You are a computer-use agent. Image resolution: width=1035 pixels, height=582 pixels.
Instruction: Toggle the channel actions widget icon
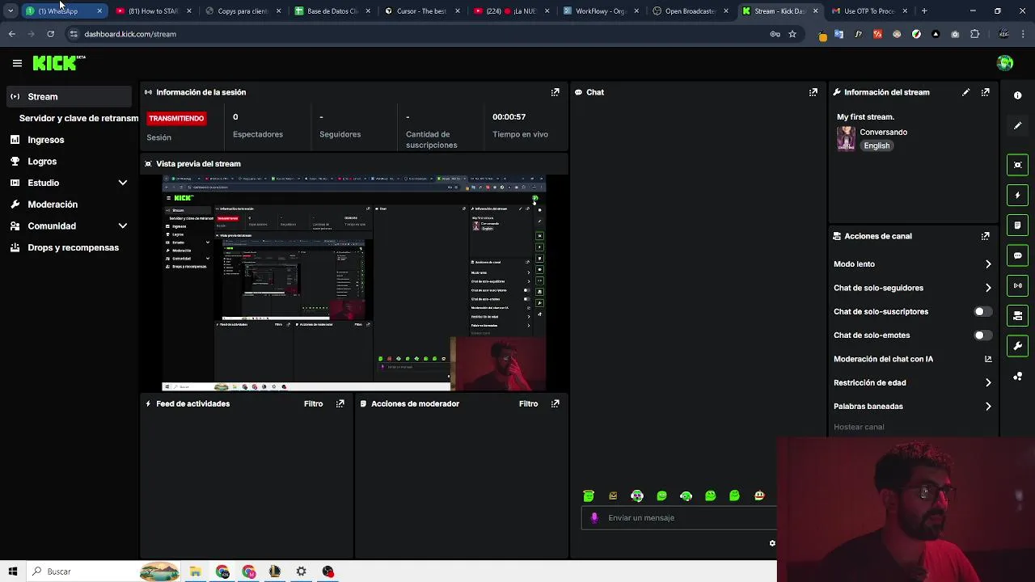[1018, 316]
